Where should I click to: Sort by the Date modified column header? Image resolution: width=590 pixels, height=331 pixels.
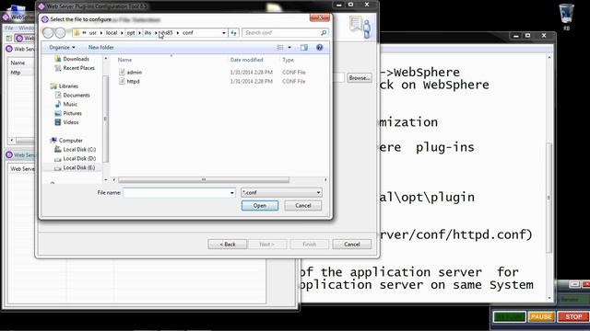tap(247, 60)
